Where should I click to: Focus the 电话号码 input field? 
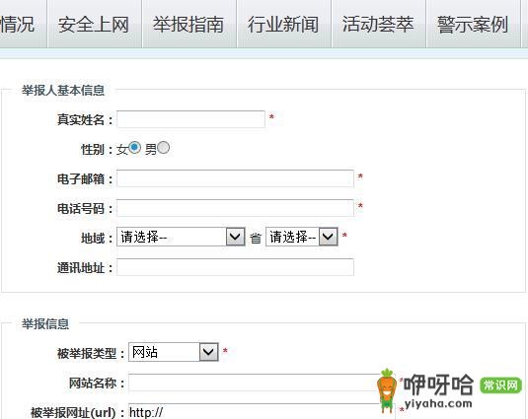(235, 208)
